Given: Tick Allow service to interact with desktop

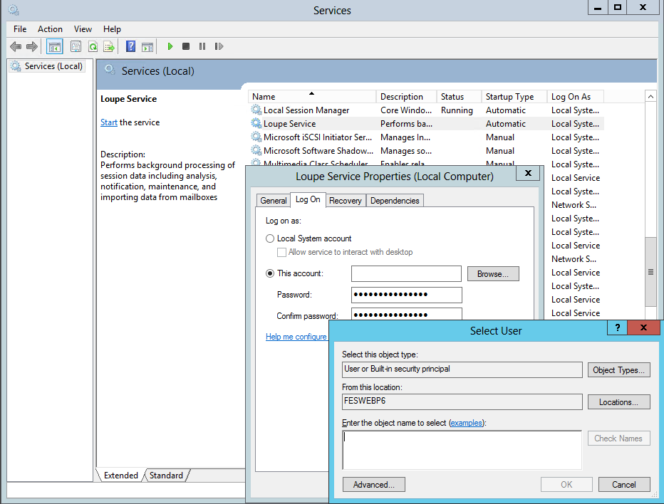Looking at the screenshot, I should 282,252.
